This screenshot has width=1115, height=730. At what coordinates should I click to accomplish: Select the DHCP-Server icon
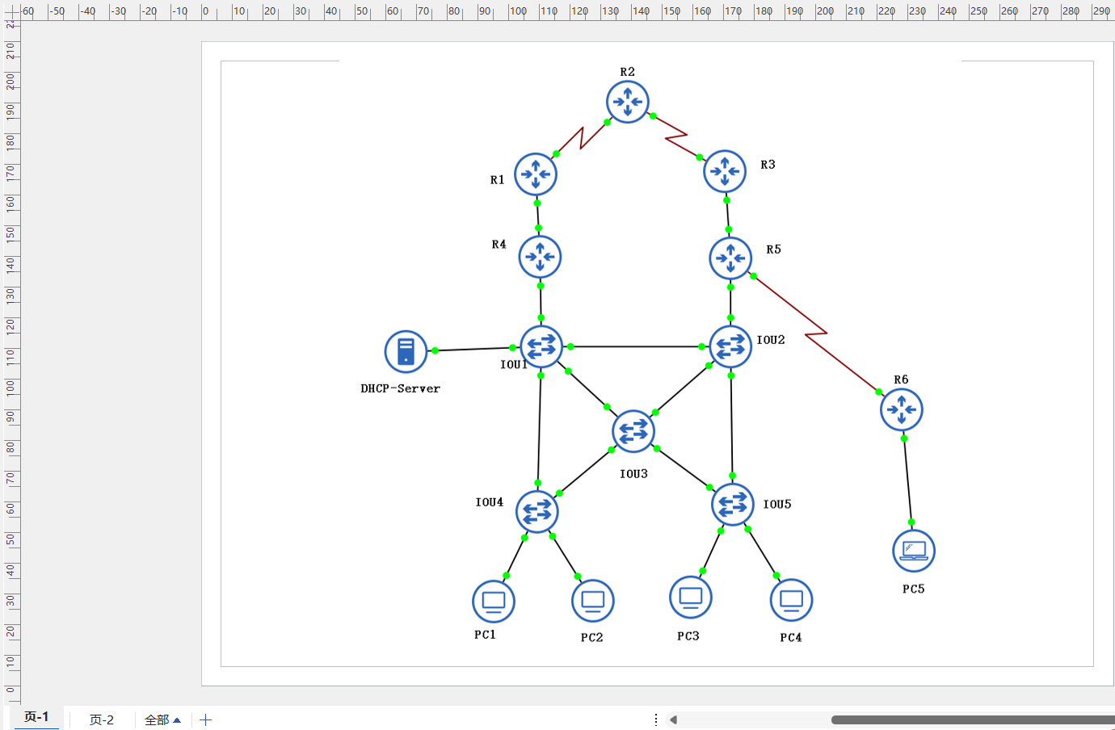pyautogui.click(x=406, y=351)
